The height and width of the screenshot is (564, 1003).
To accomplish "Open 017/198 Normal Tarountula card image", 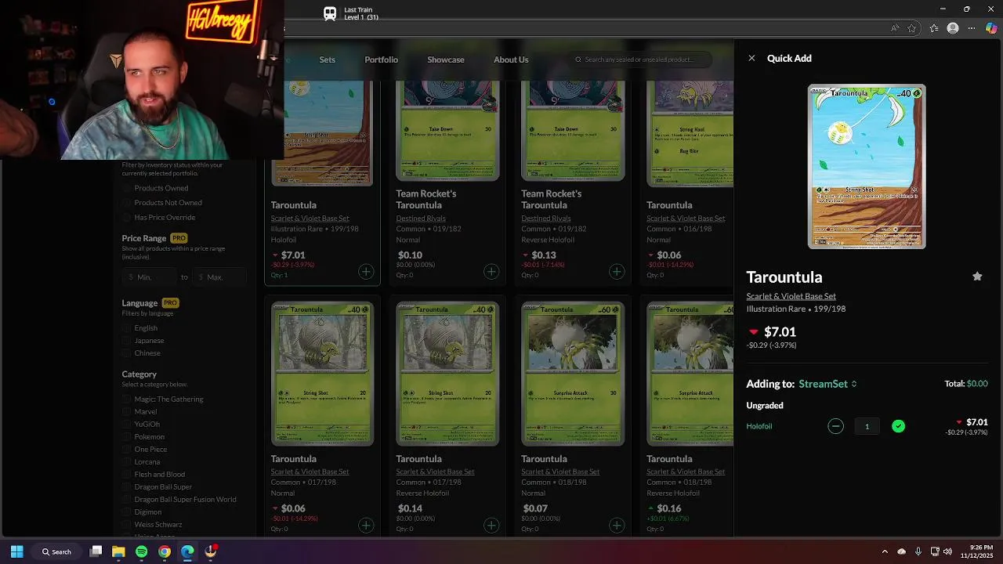I will 322,374.
